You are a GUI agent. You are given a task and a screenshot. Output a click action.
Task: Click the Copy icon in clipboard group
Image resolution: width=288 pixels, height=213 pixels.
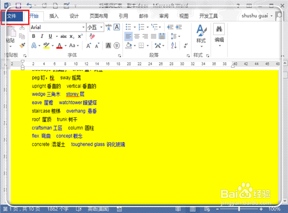(x=22, y=36)
